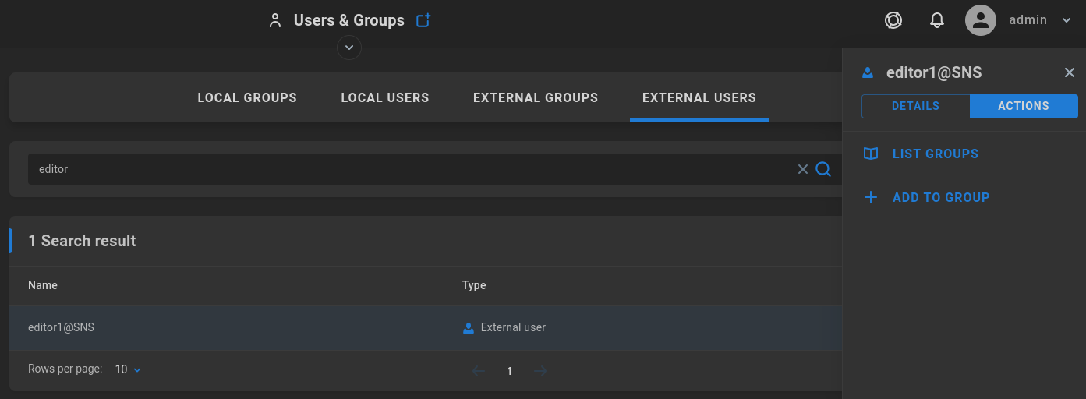Switch to the Local Groups tab
This screenshot has width=1086, height=399.
click(x=247, y=98)
